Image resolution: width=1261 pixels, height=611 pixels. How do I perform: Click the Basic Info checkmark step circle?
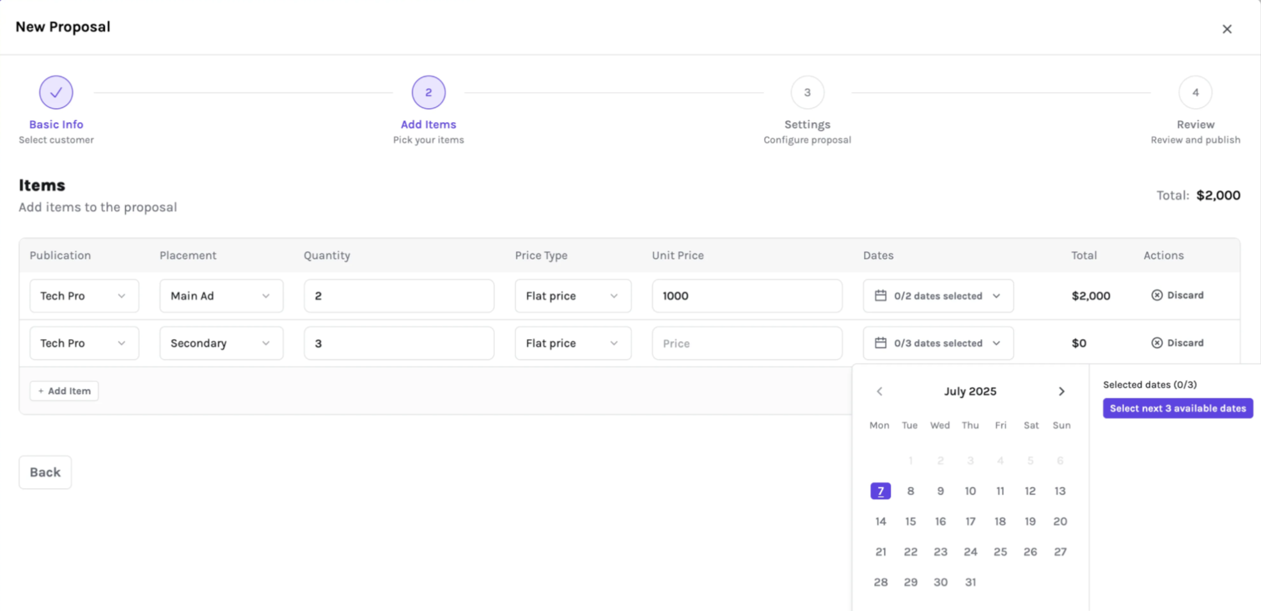point(56,93)
